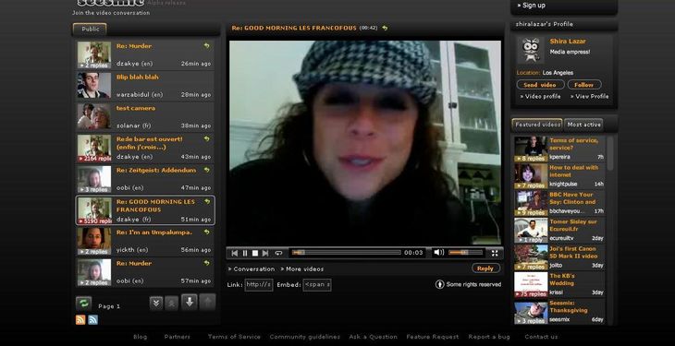Expand the Video profile link

(540, 96)
